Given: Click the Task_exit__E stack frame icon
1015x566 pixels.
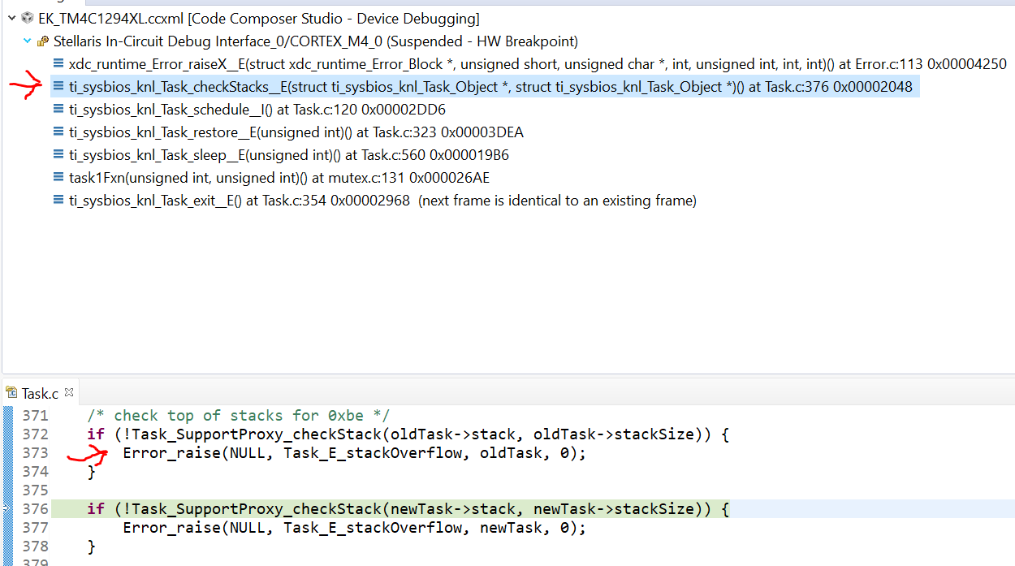Looking at the screenshot, I should 58,200.
